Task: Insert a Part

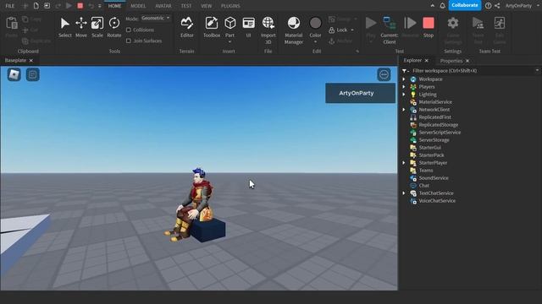Action: click(x=230, y=27)
